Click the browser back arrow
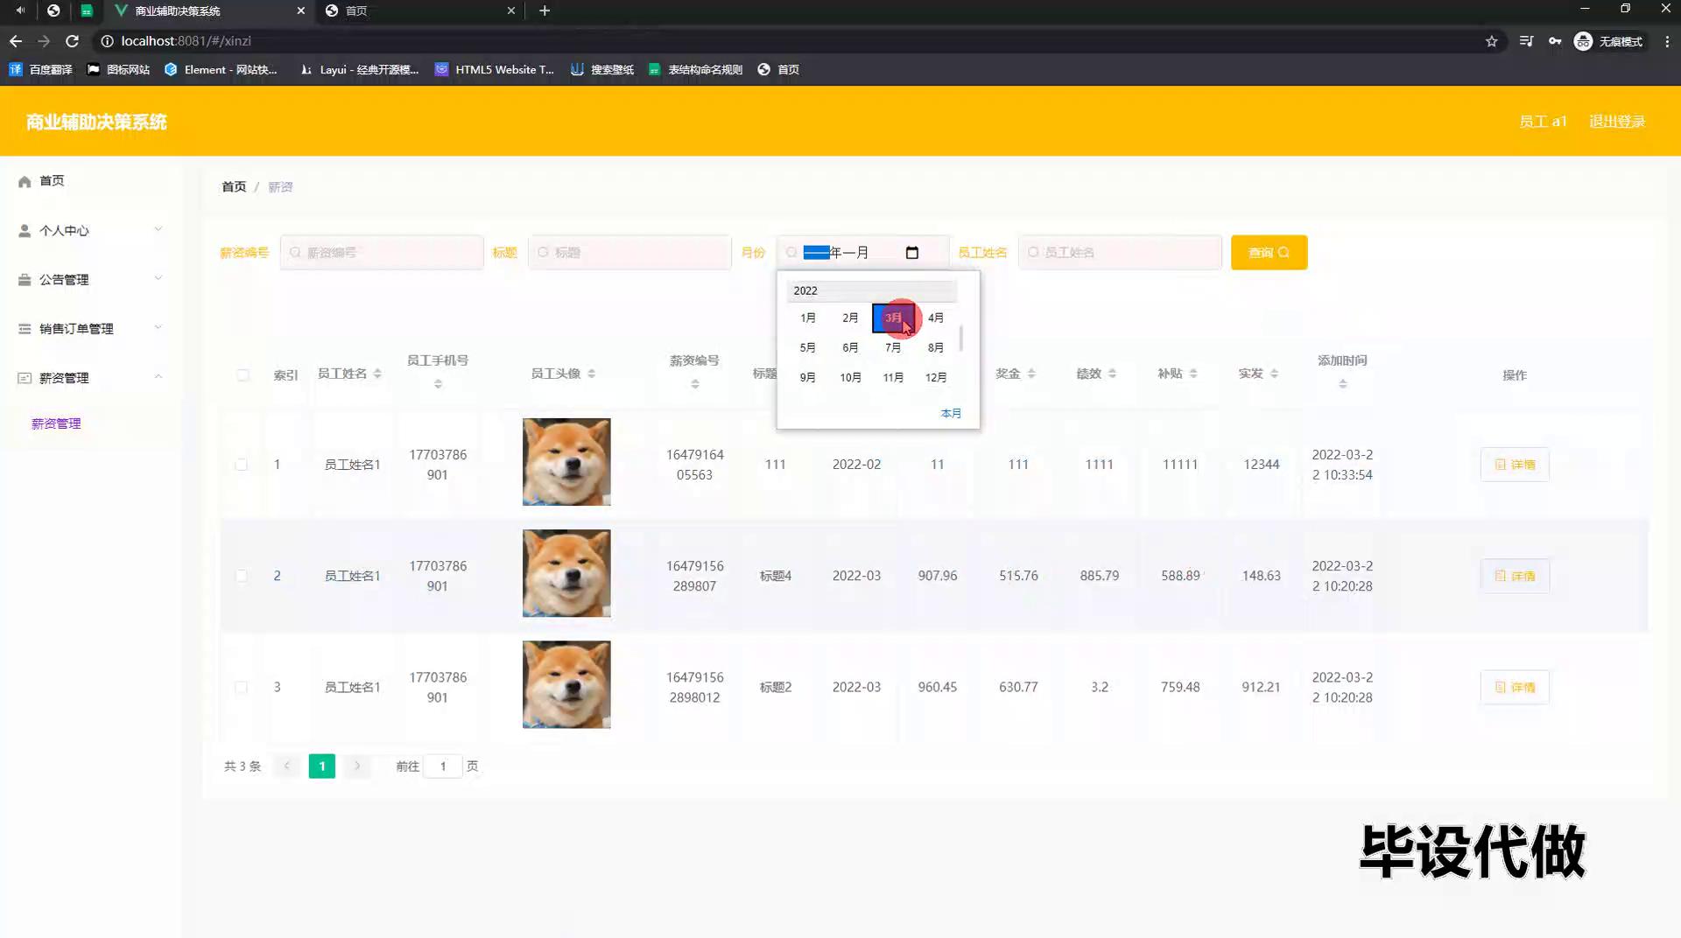1681x938 pixels. (16, 41)
